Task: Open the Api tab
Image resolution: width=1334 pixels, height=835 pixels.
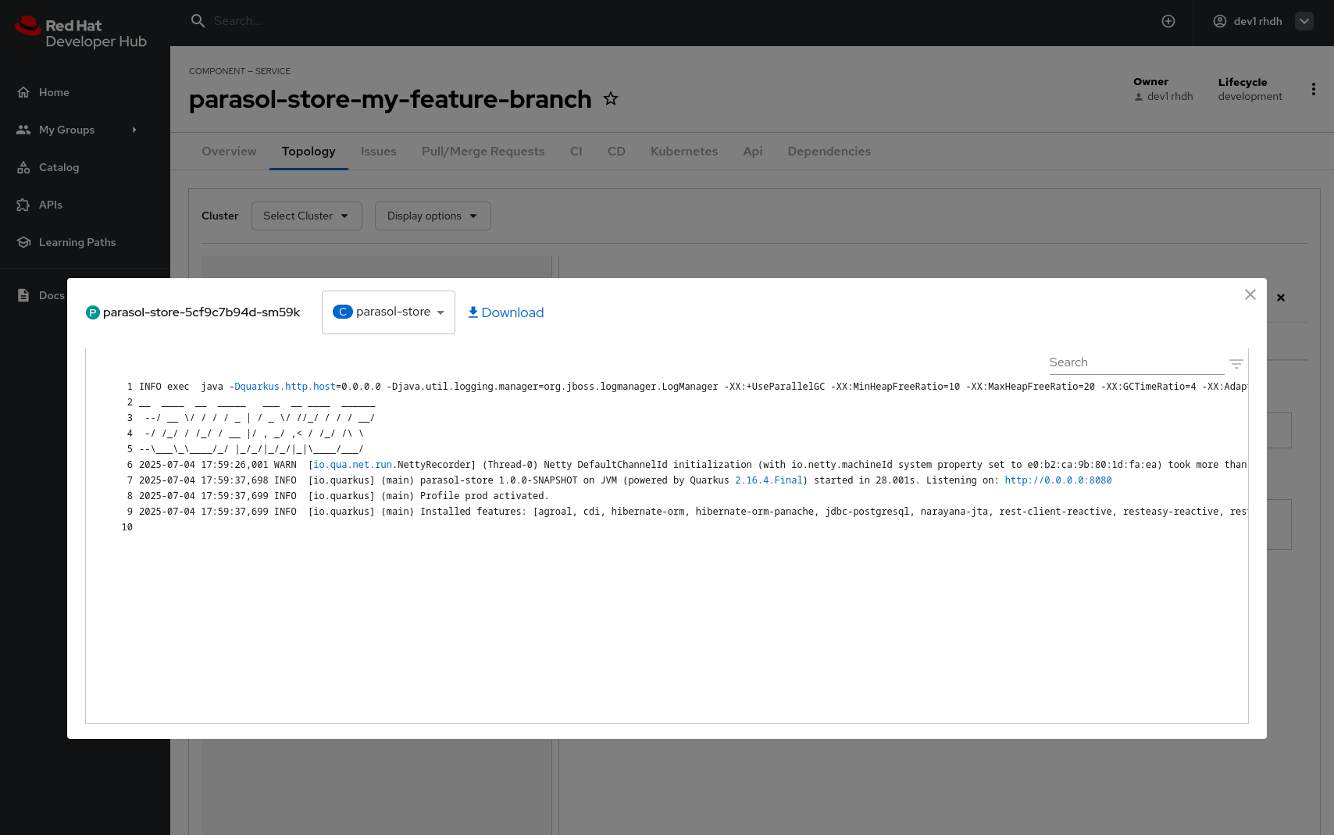Action: [x=753, y=152]
